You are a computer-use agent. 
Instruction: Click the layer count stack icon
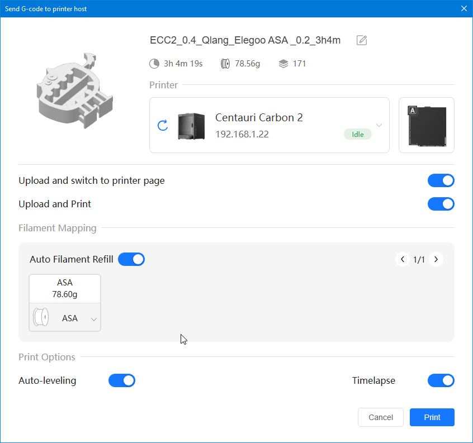tap(283, 64)
